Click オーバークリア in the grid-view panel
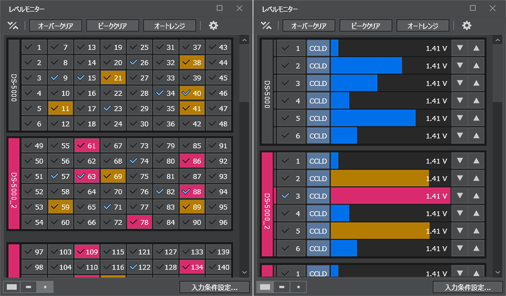Viewport: 506px width, 296px height. click(x=55, y=26)
